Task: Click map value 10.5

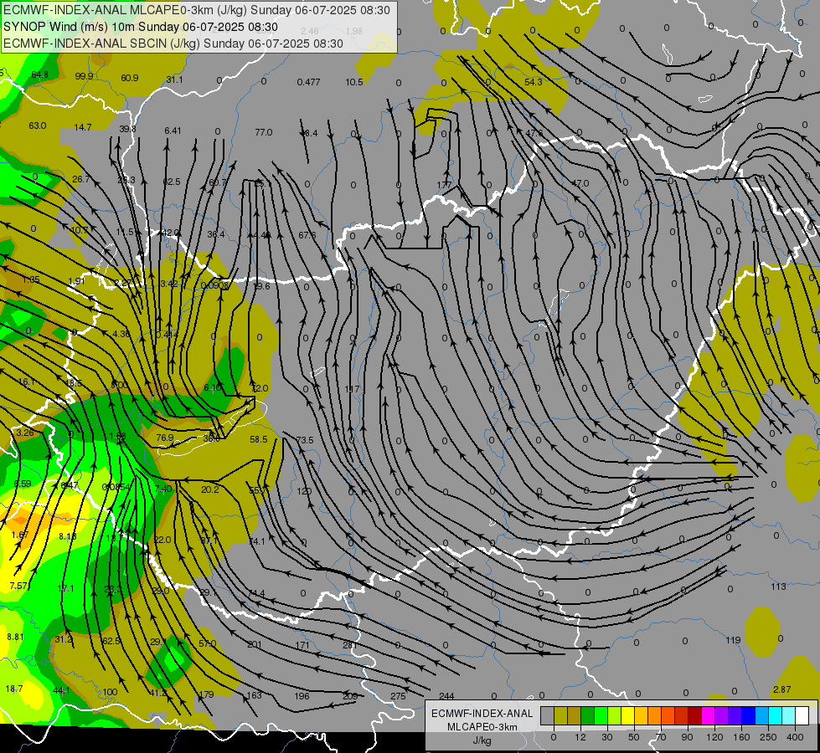Action: 354,82
